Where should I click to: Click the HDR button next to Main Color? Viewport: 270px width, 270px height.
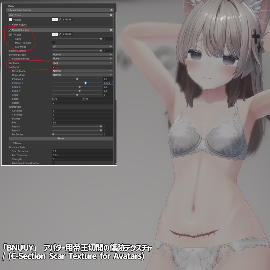[55, 20]
